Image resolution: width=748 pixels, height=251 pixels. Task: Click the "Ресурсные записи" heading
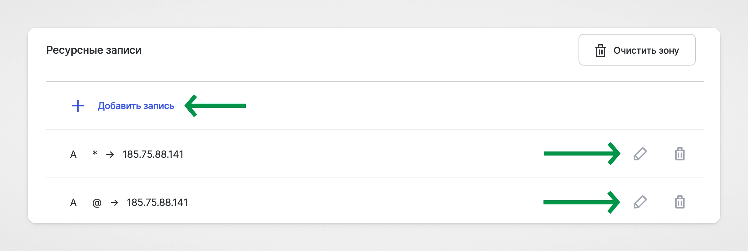(x=94, y=50)
